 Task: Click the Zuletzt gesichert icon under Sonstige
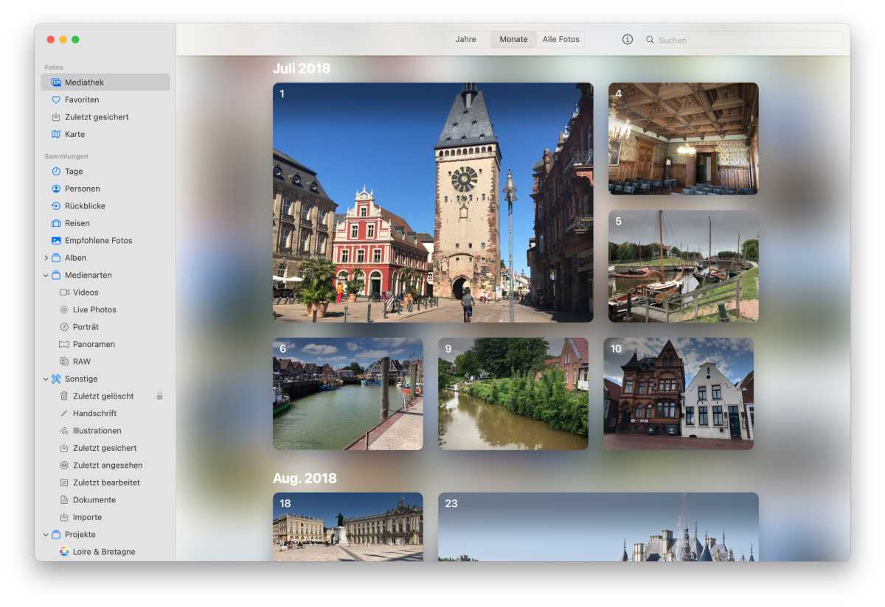click(64, 448)
